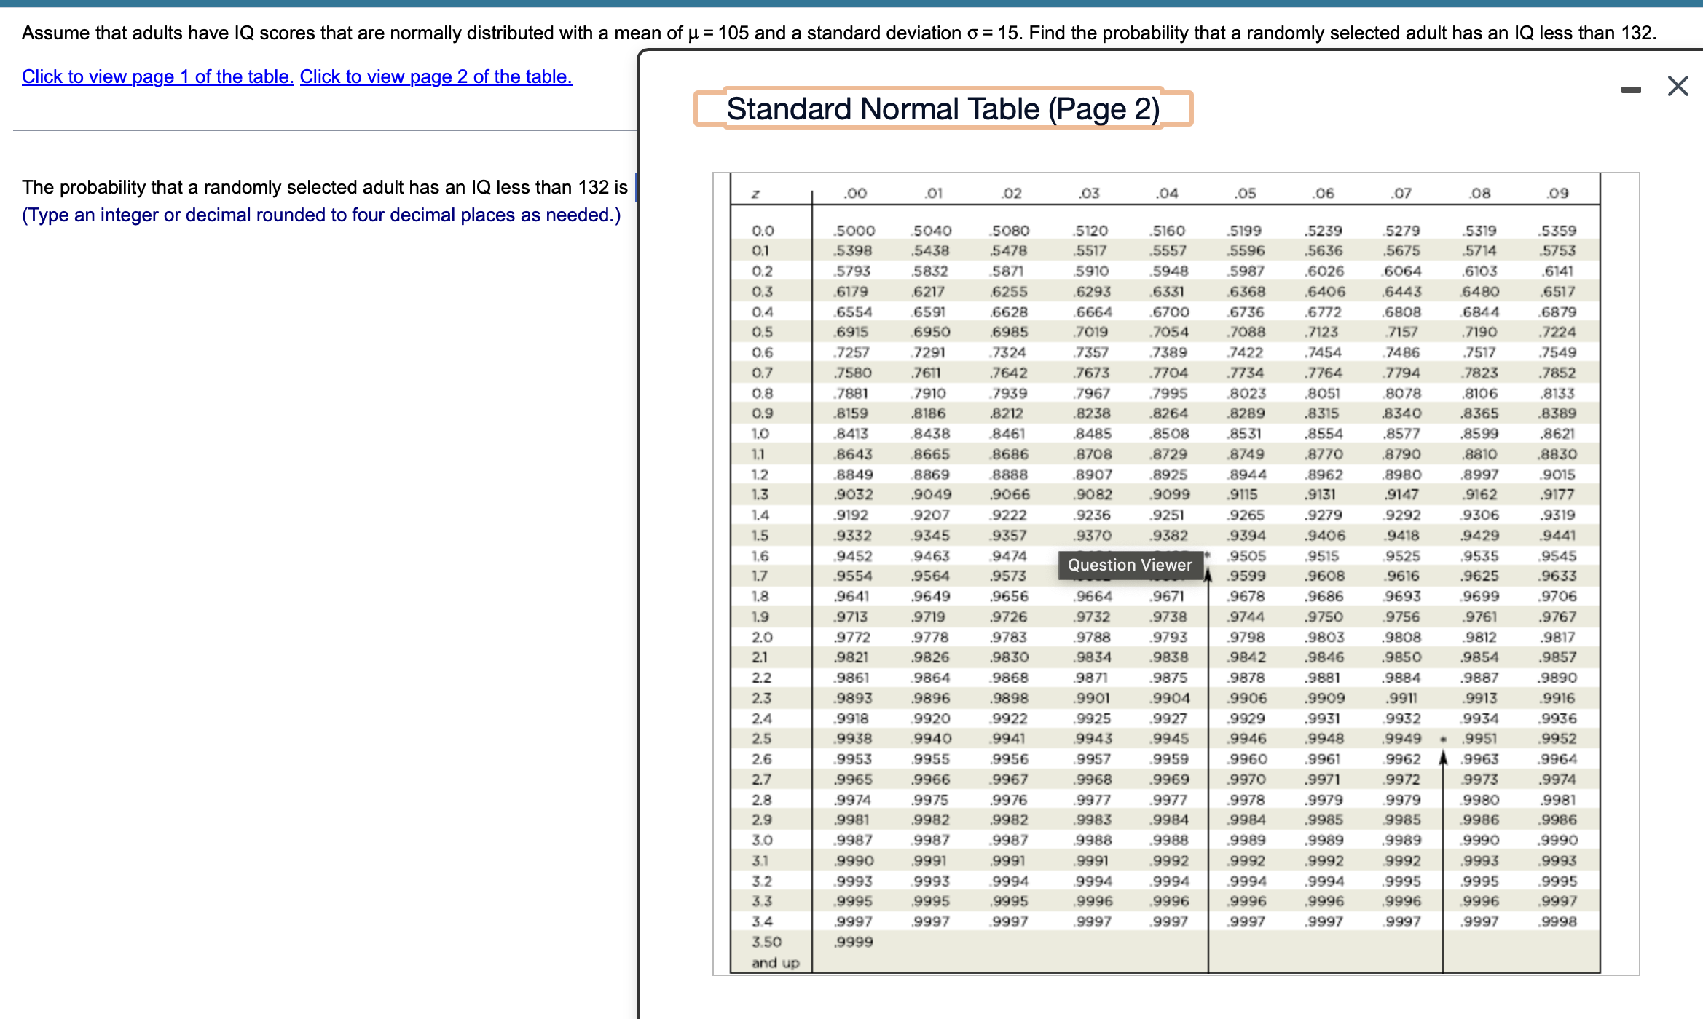
Task: Click value .9699 in row 1.8
Action: (1480, 596)
